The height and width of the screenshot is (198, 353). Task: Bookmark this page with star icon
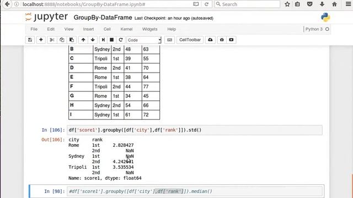point(287,4)
